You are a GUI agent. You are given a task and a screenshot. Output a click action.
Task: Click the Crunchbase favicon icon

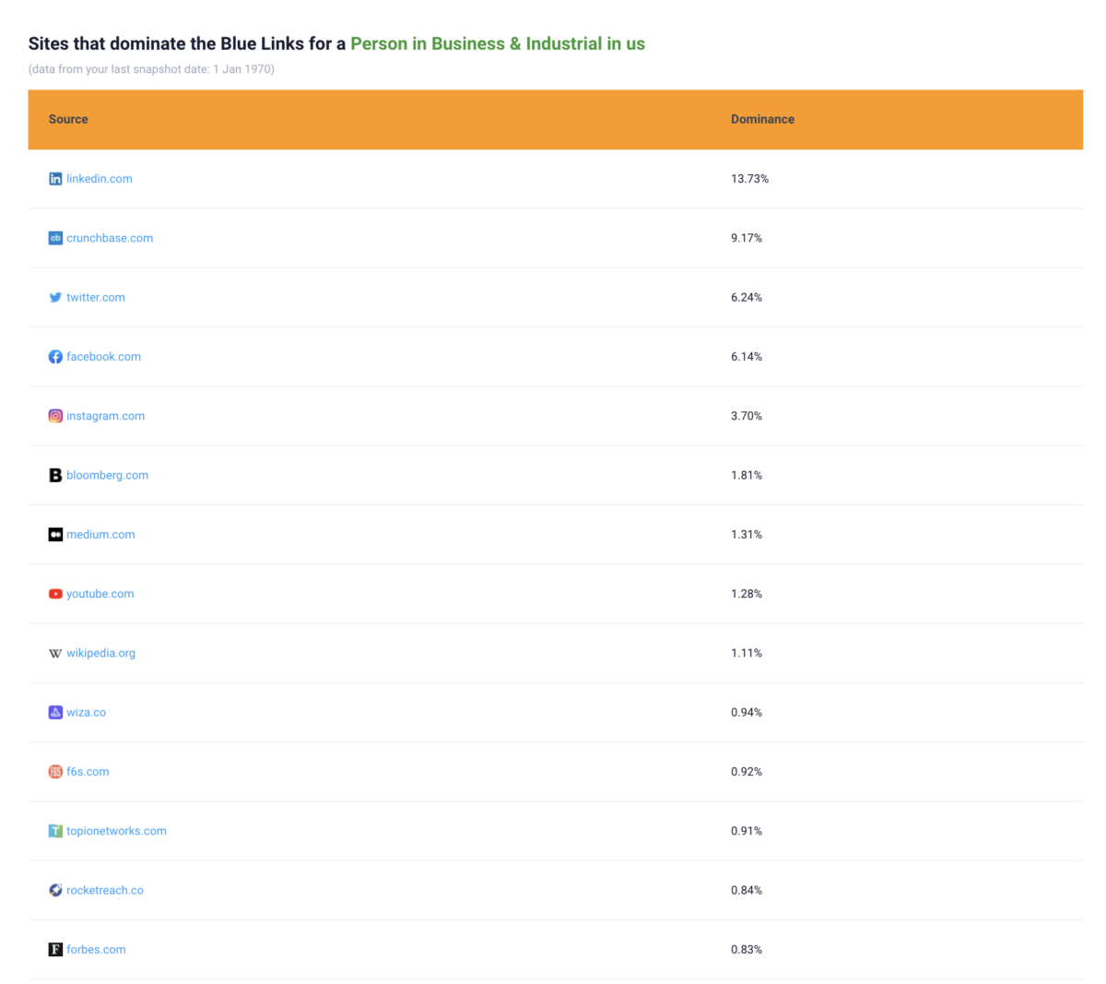coord(55,238)
